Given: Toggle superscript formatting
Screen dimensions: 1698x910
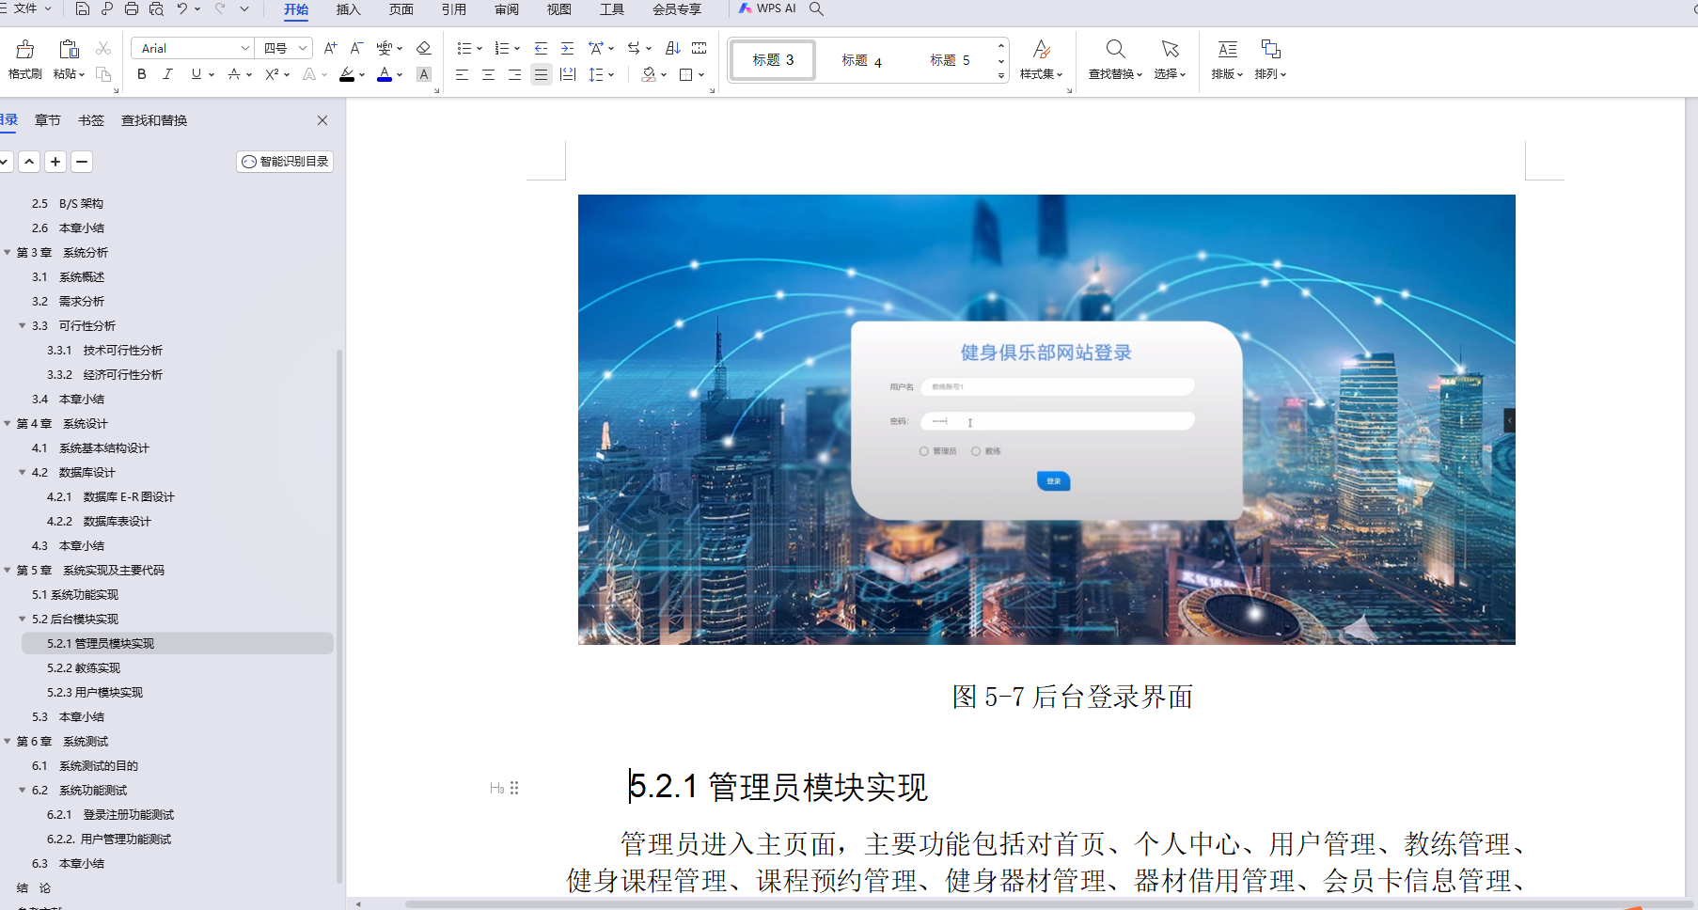Looking at the screenshot, I should pos(272,74).
